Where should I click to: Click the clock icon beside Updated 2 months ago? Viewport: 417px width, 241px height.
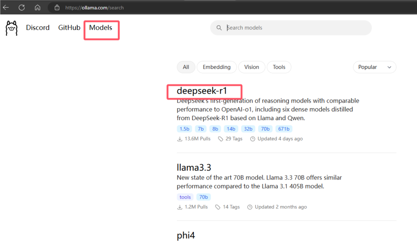[250, 207]
